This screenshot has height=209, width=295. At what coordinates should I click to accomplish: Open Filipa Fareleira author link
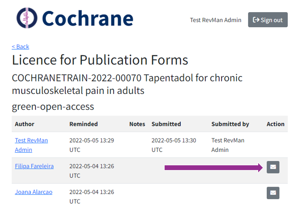pos(34,166)
